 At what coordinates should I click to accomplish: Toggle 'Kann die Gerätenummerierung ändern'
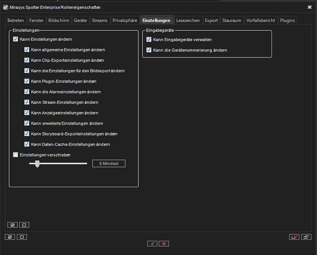149,50
